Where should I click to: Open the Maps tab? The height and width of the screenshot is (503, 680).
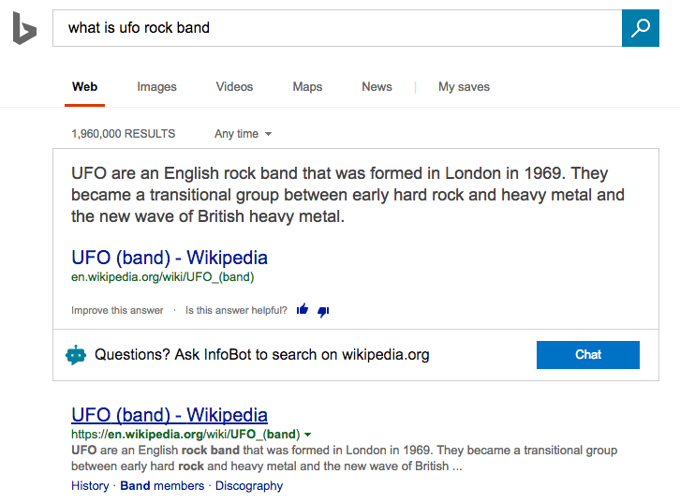click(x=307, y=87)
